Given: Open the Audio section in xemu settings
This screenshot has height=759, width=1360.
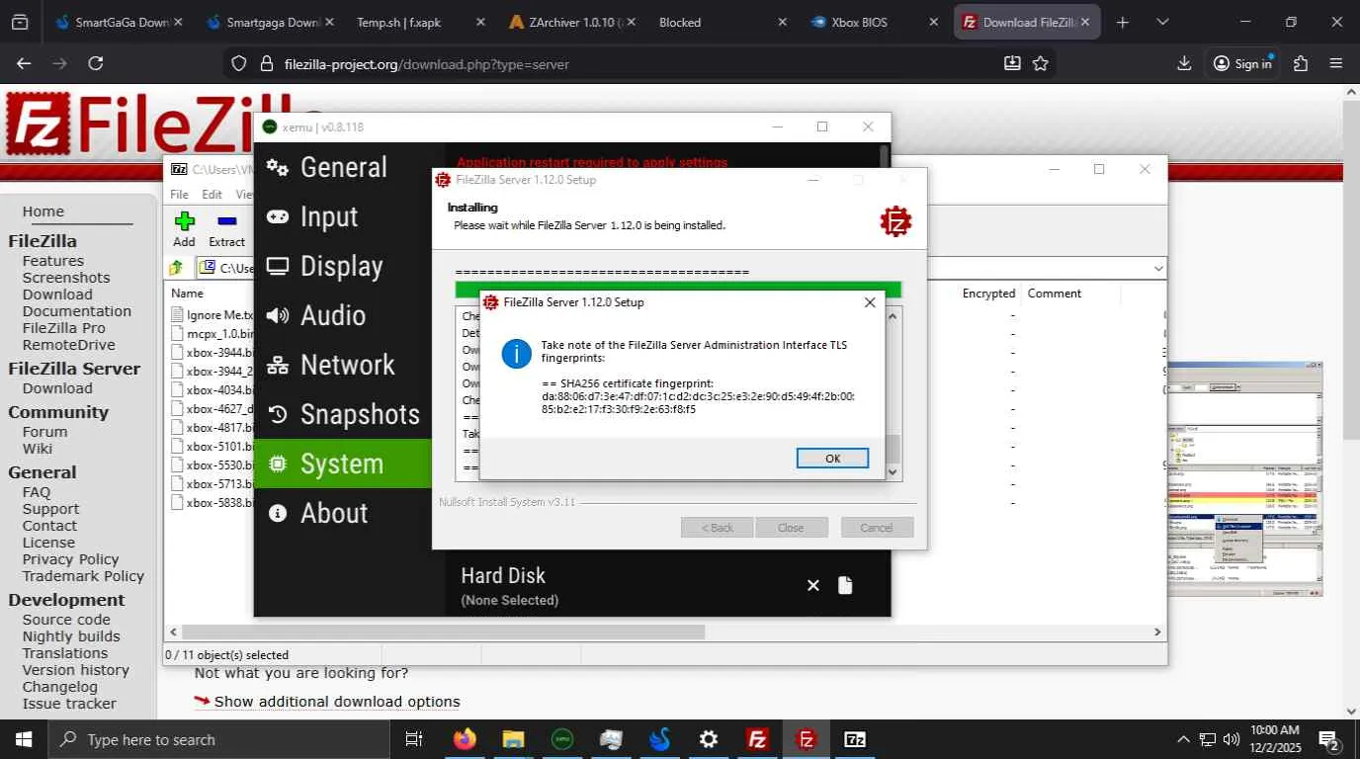Looking at the screenshot, I should (343, 315).
